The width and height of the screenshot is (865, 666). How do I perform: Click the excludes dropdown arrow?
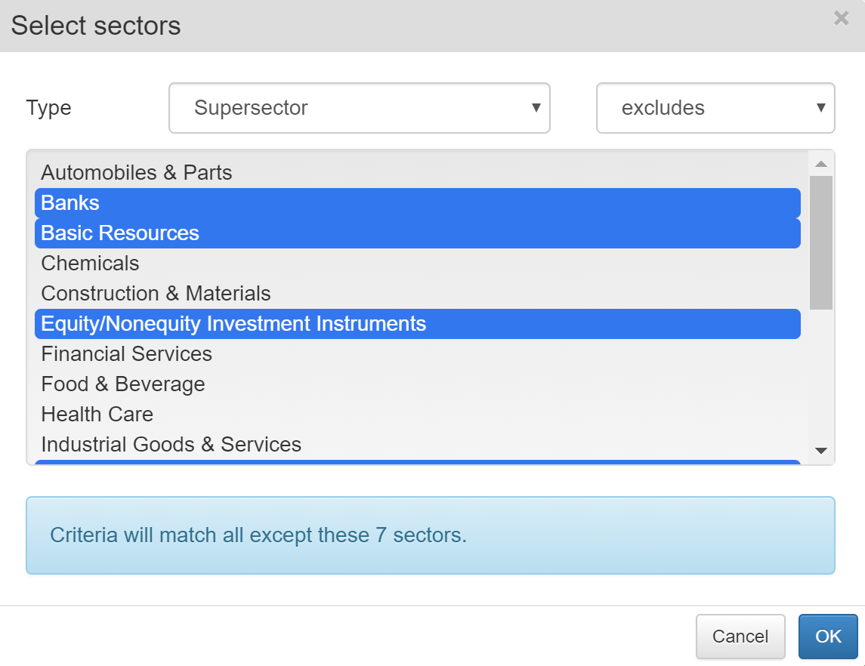(x=820, y=107)
